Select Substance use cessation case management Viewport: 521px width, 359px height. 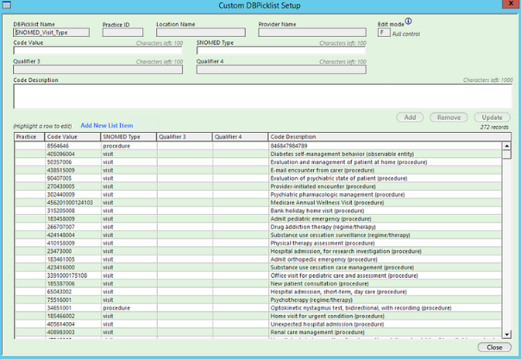click(x=258, y=268)
